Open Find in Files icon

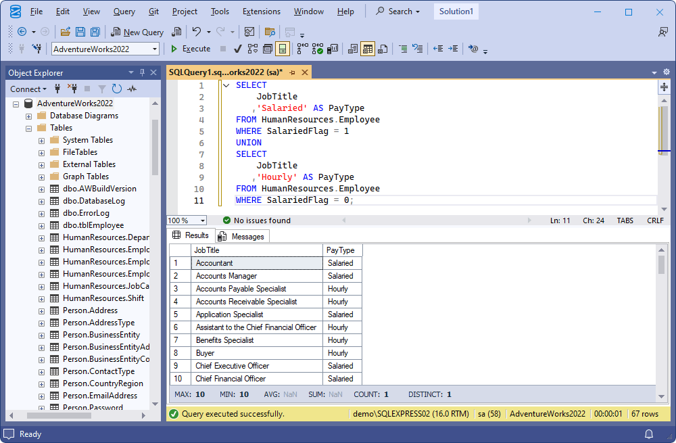point(270,32)
